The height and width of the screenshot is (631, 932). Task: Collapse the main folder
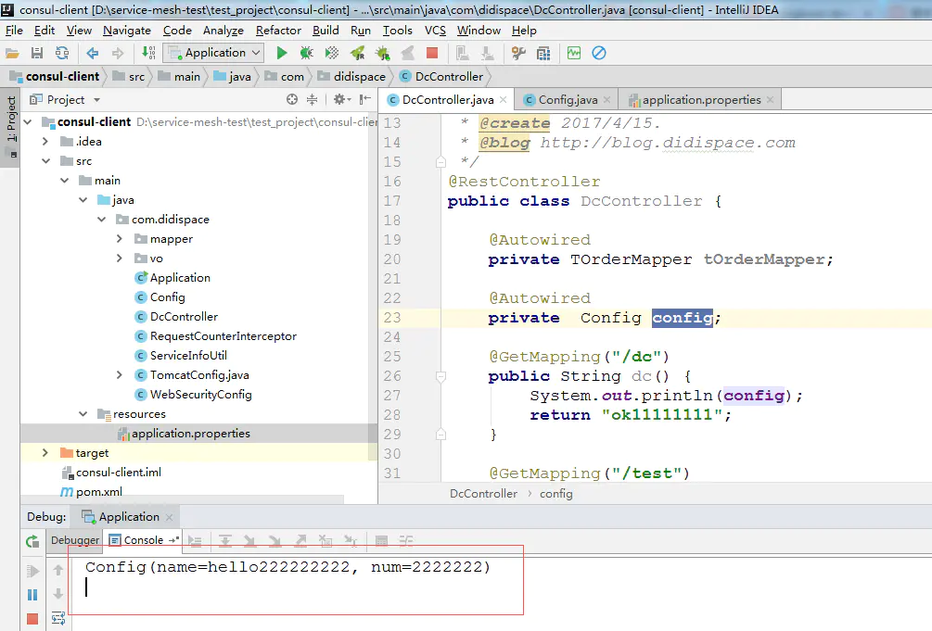point(64,181)
